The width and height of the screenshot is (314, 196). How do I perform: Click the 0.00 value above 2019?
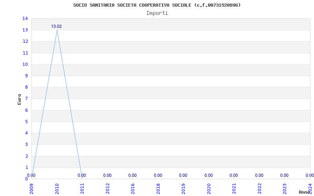[183, 175]
